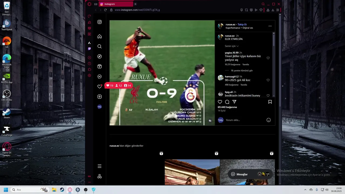Viewport: 345px width, 194px height.
Task: Add page to bookmarks heart in toolbar
Action: 261,10
